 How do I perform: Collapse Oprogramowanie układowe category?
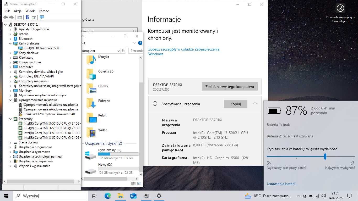tap(10, 100)
